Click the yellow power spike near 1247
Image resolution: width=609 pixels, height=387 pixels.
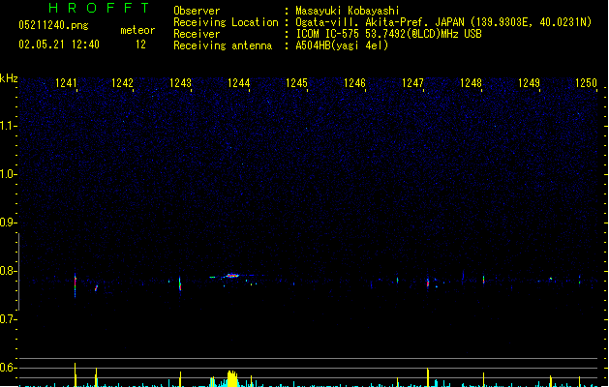click(x=428, y=377)
